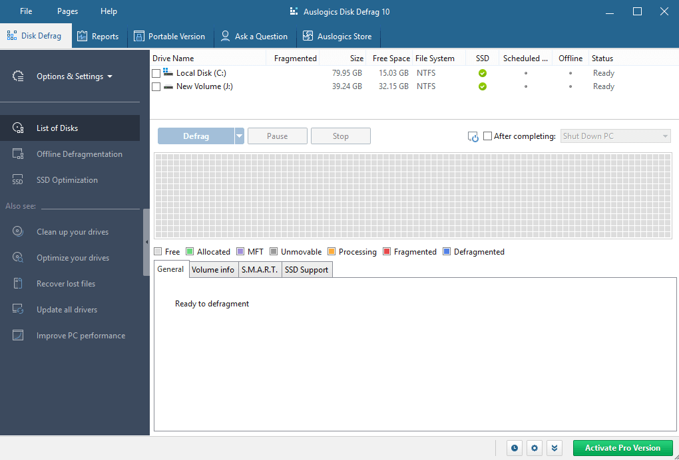This screenshot has height=460, width=679.
Task: Open program settings via gear icon
Action: pos(534,447)
